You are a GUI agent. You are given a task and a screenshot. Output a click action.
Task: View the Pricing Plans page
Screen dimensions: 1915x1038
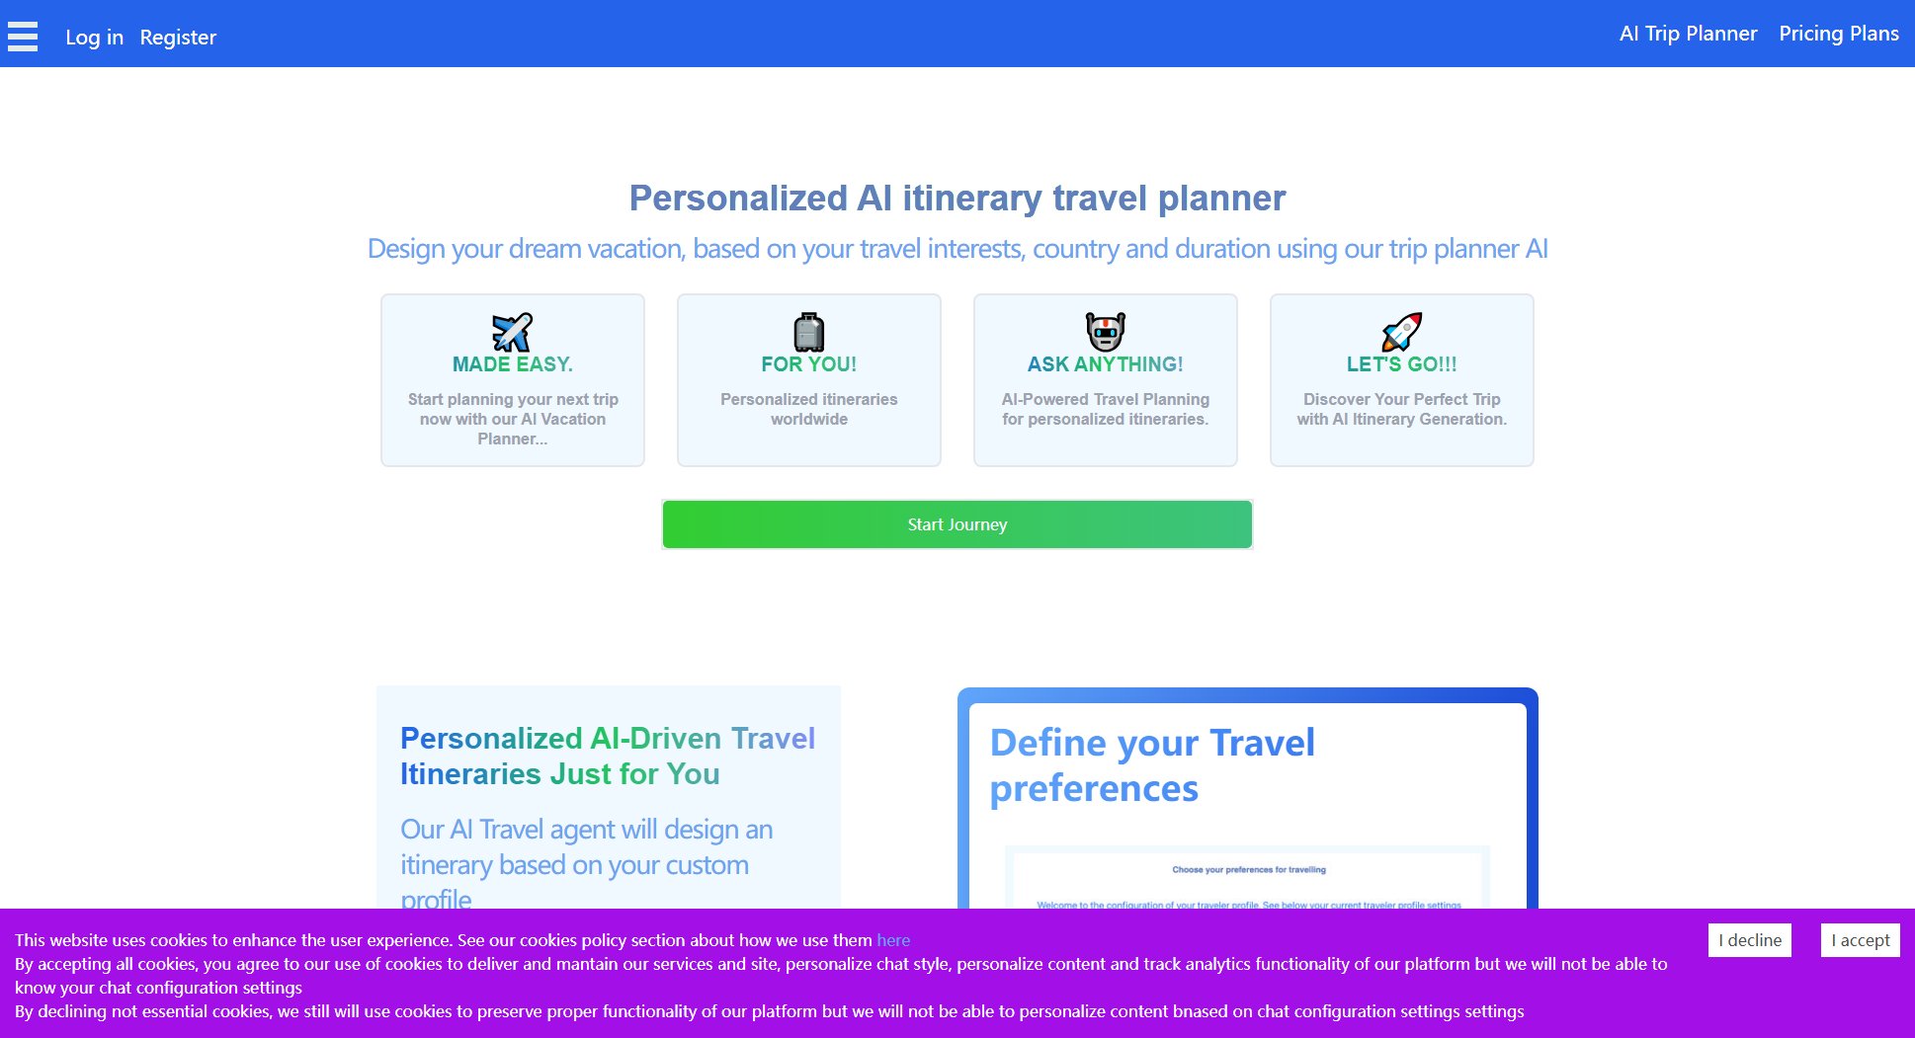pyautogui.click(x=1839, y=33)
